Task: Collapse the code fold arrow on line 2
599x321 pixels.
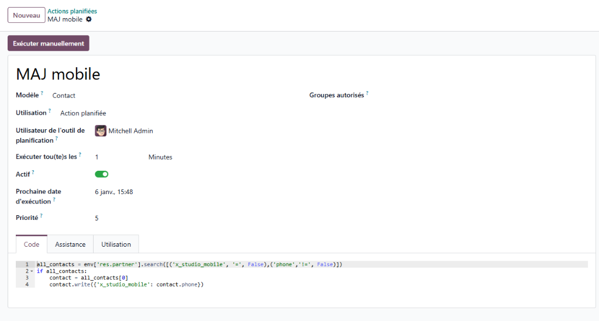Action: point(32,271)
